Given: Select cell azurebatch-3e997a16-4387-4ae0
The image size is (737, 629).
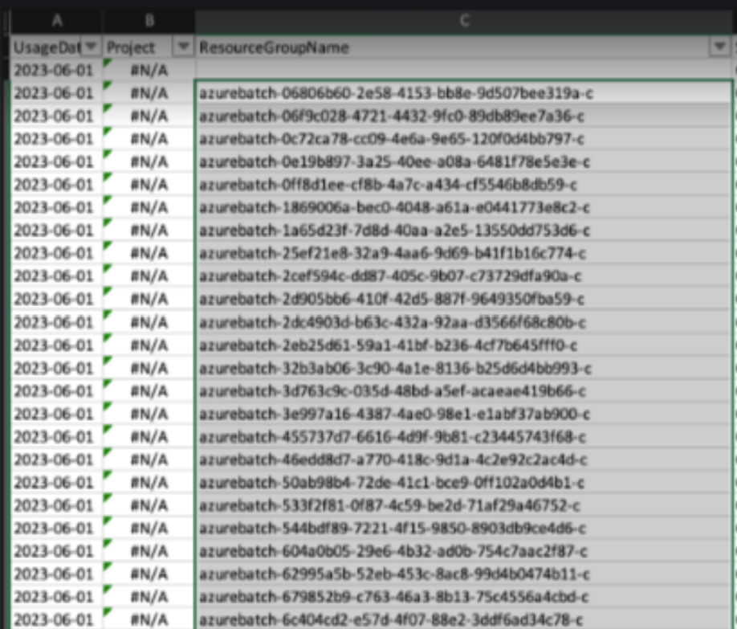Looking at the screenshot, I should [464, 414].
